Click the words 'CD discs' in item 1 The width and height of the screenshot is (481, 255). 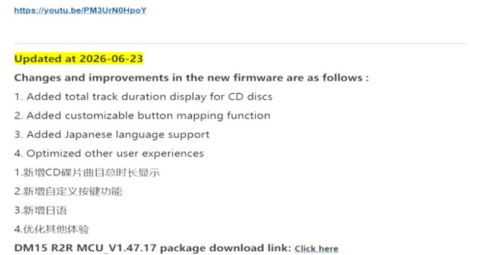click(251, 97)
